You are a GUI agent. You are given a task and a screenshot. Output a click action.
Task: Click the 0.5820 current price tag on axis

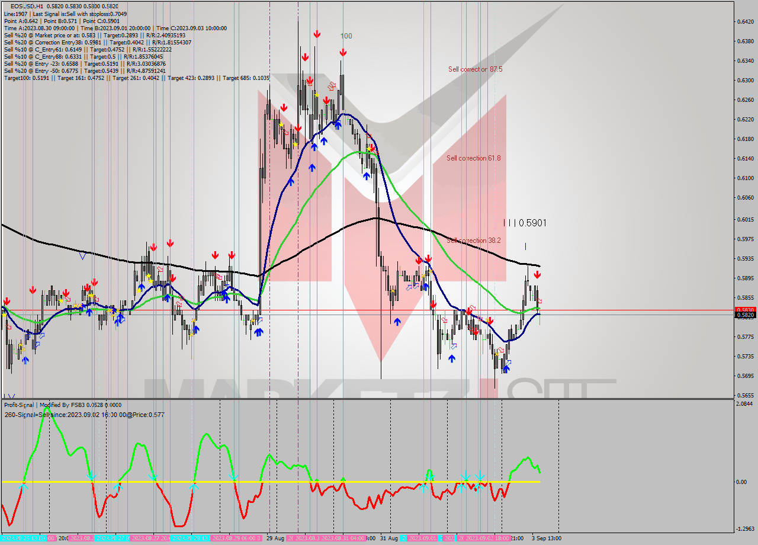click(x=745, y=315)
